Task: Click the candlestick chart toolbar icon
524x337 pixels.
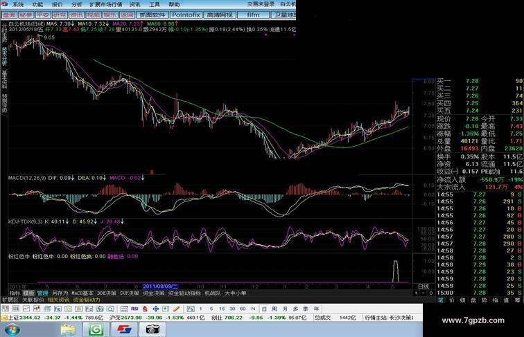Action: [37, 309]
